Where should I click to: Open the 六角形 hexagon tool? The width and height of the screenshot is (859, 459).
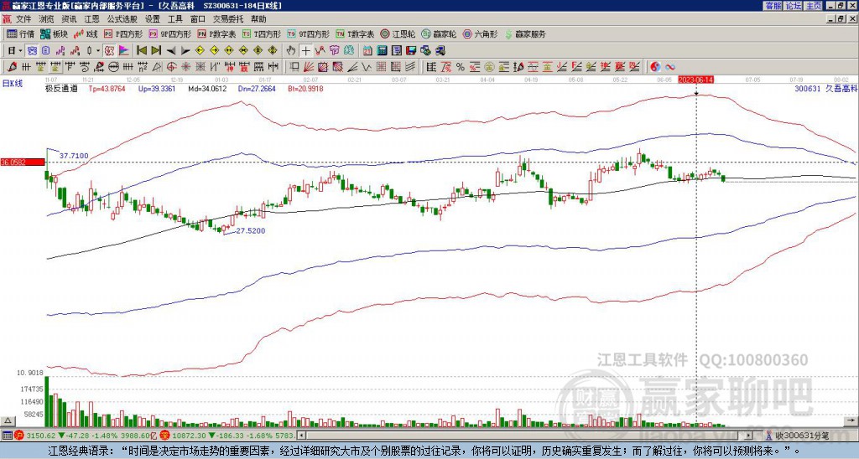[481, 34]
